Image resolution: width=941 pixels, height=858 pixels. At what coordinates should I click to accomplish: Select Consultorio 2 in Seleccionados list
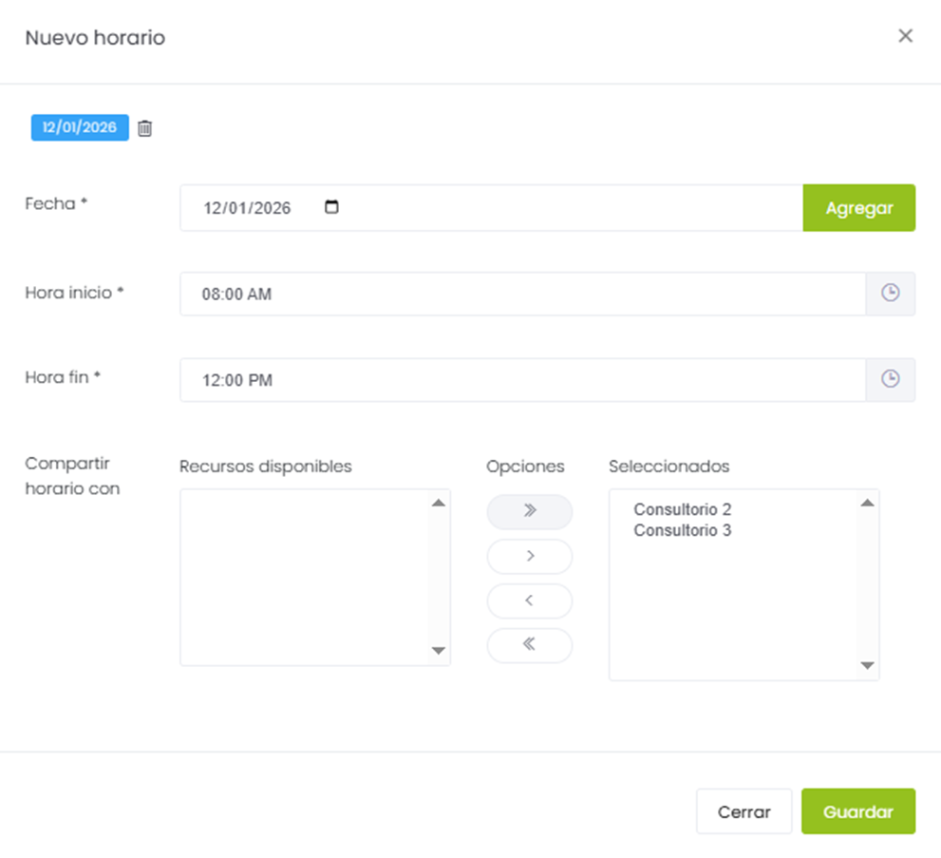click(x=682, y=510)
